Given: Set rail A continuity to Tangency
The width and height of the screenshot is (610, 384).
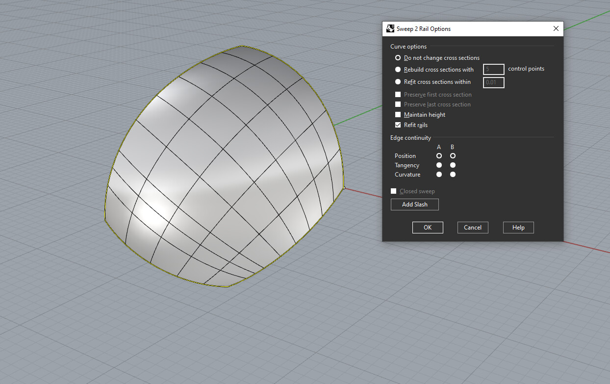Looking at the screenshot, I should click(438, 165).
